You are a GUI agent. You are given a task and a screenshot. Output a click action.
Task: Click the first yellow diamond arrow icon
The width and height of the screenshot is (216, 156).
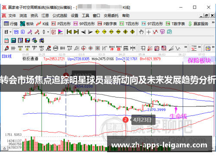97,32
